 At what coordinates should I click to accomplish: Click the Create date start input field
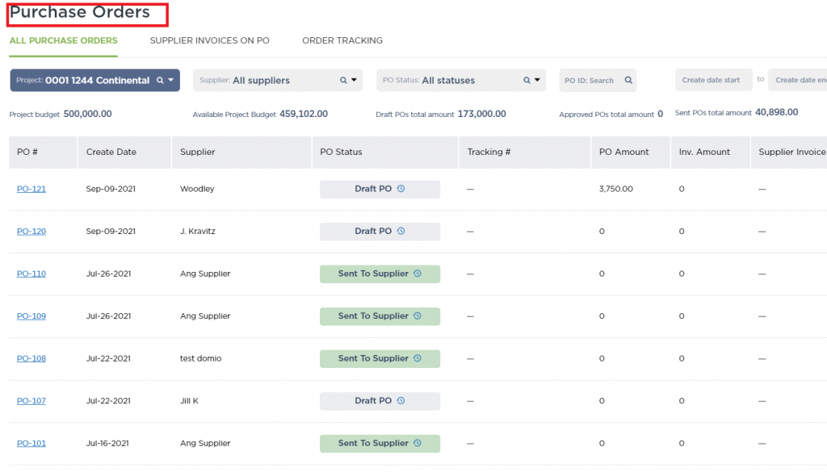(712, 81)
